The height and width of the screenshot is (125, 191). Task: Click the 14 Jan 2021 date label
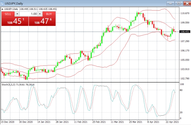[44, 122]
